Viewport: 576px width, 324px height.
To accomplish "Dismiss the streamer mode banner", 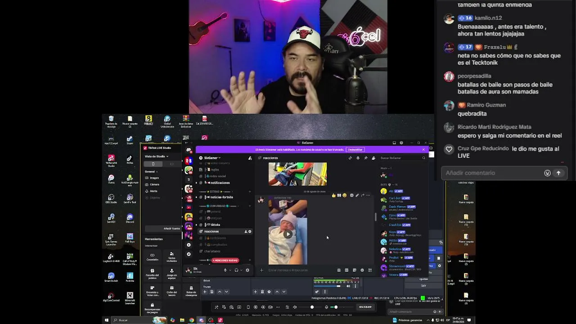I will pos(423,149).
